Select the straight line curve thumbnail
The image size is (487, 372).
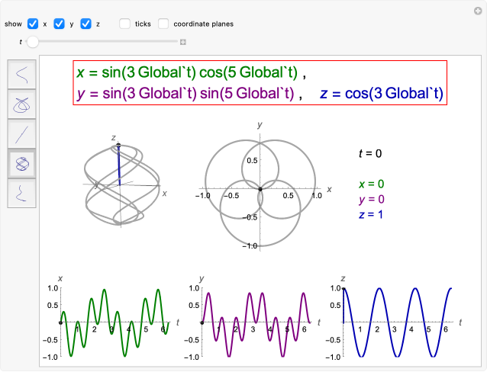[x=22, y=133]
